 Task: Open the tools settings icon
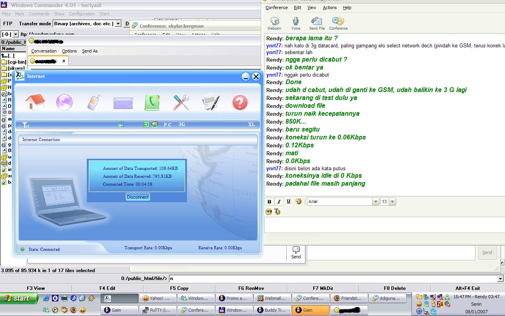pyautogui.click(x=181, y=102)
